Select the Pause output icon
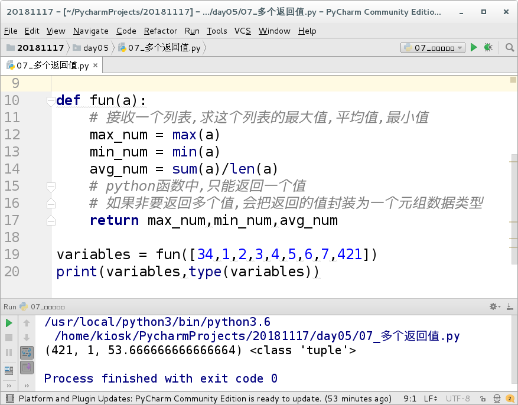This screenshot has width=518, height=405. (x=9, y=352)
